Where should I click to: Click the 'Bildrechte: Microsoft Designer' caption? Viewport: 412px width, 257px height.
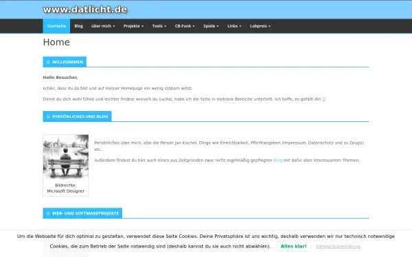[66, 188]
